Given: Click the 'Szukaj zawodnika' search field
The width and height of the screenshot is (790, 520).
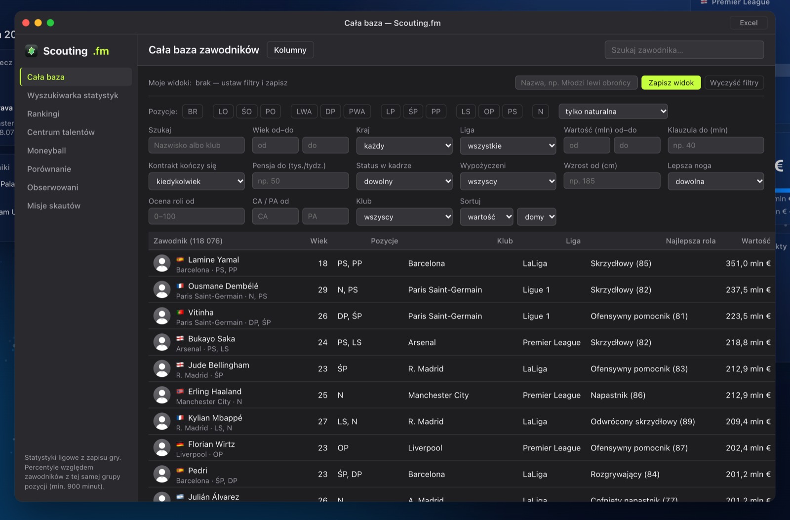Looking at the screenshot, I should pos(684,50).
